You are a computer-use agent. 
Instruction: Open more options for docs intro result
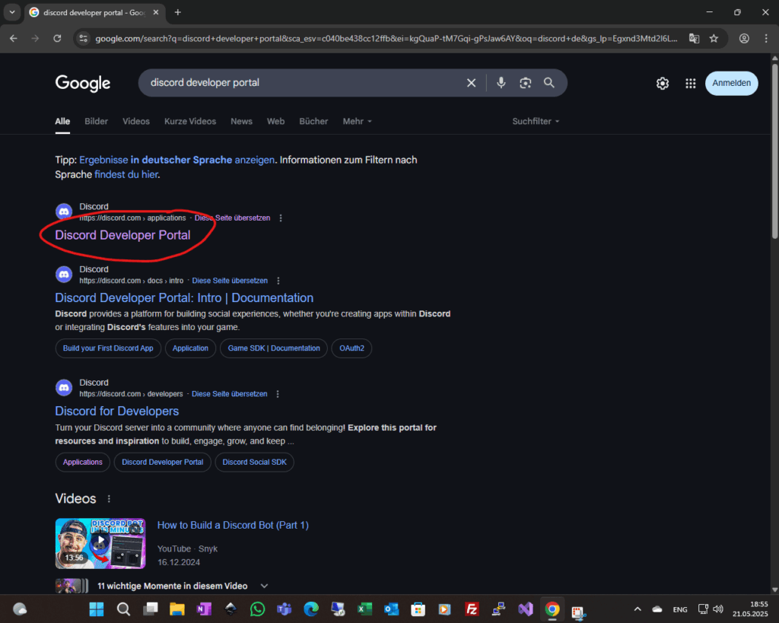278,281
